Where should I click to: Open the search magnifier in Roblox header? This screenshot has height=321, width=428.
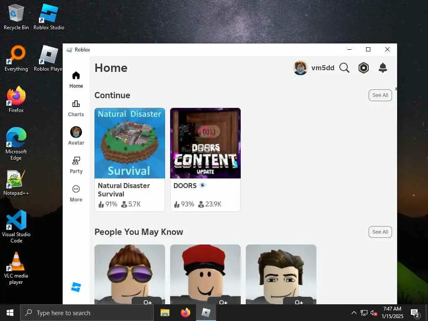[x=344, y=68]
